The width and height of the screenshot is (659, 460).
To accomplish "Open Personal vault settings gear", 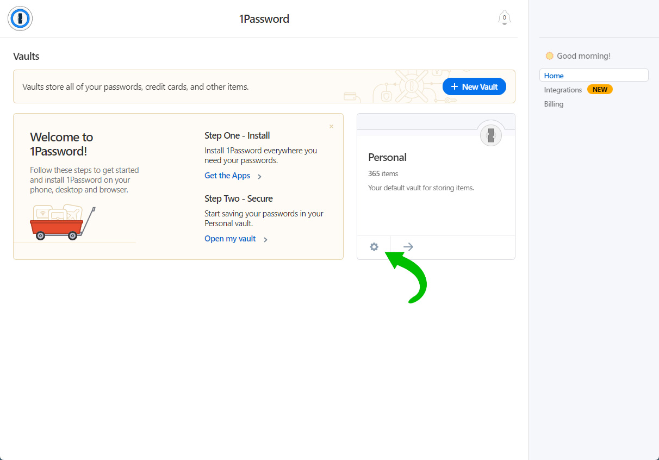I will pyautogui.click(x=374, y=247).
